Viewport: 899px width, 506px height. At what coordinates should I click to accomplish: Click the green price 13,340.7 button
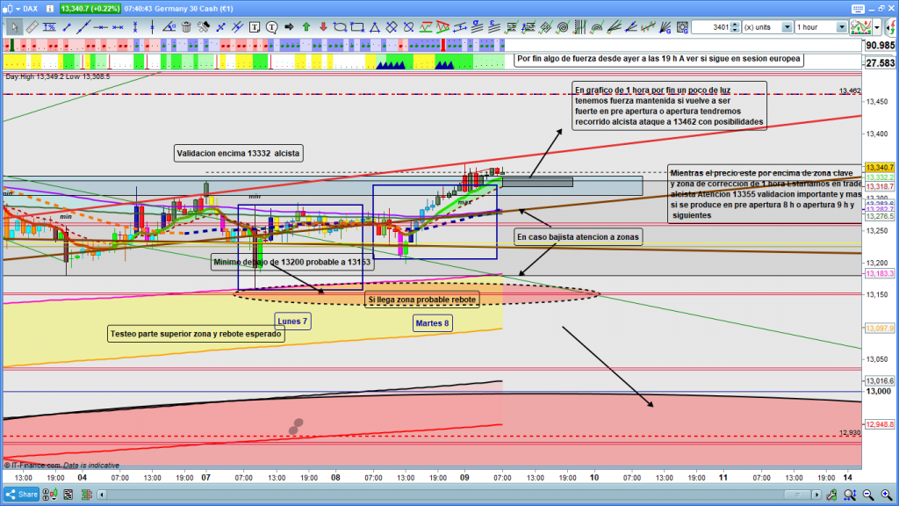pos(90,8)
